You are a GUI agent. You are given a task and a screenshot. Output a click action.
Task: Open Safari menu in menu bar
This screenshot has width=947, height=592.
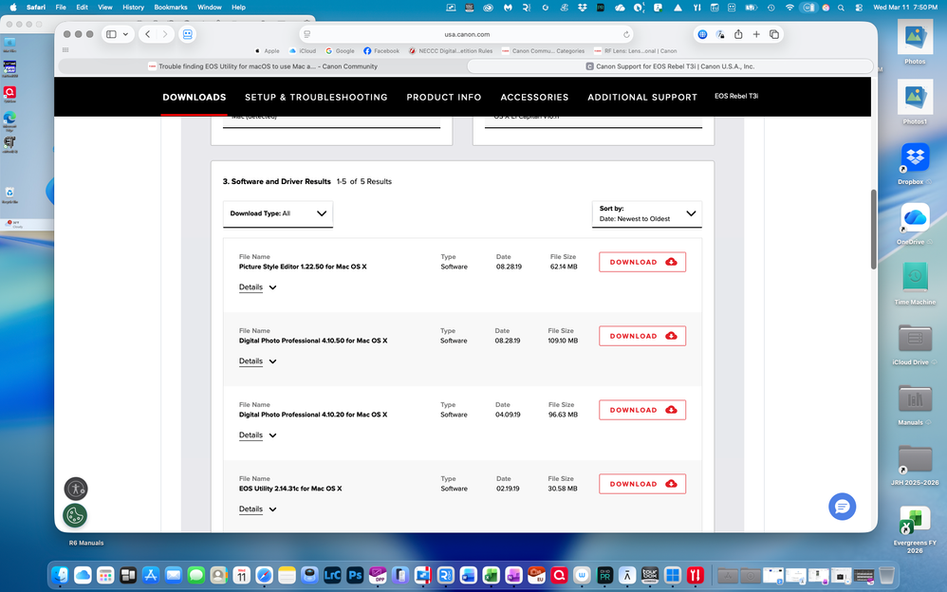click(36, 8)
